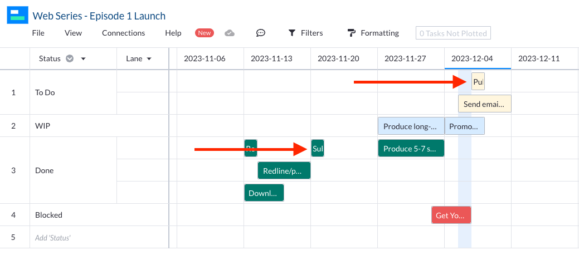The height and width of the screenshot is (255, 579).
Task: Open the comments speech bubble icon
Action: (260, 33)
